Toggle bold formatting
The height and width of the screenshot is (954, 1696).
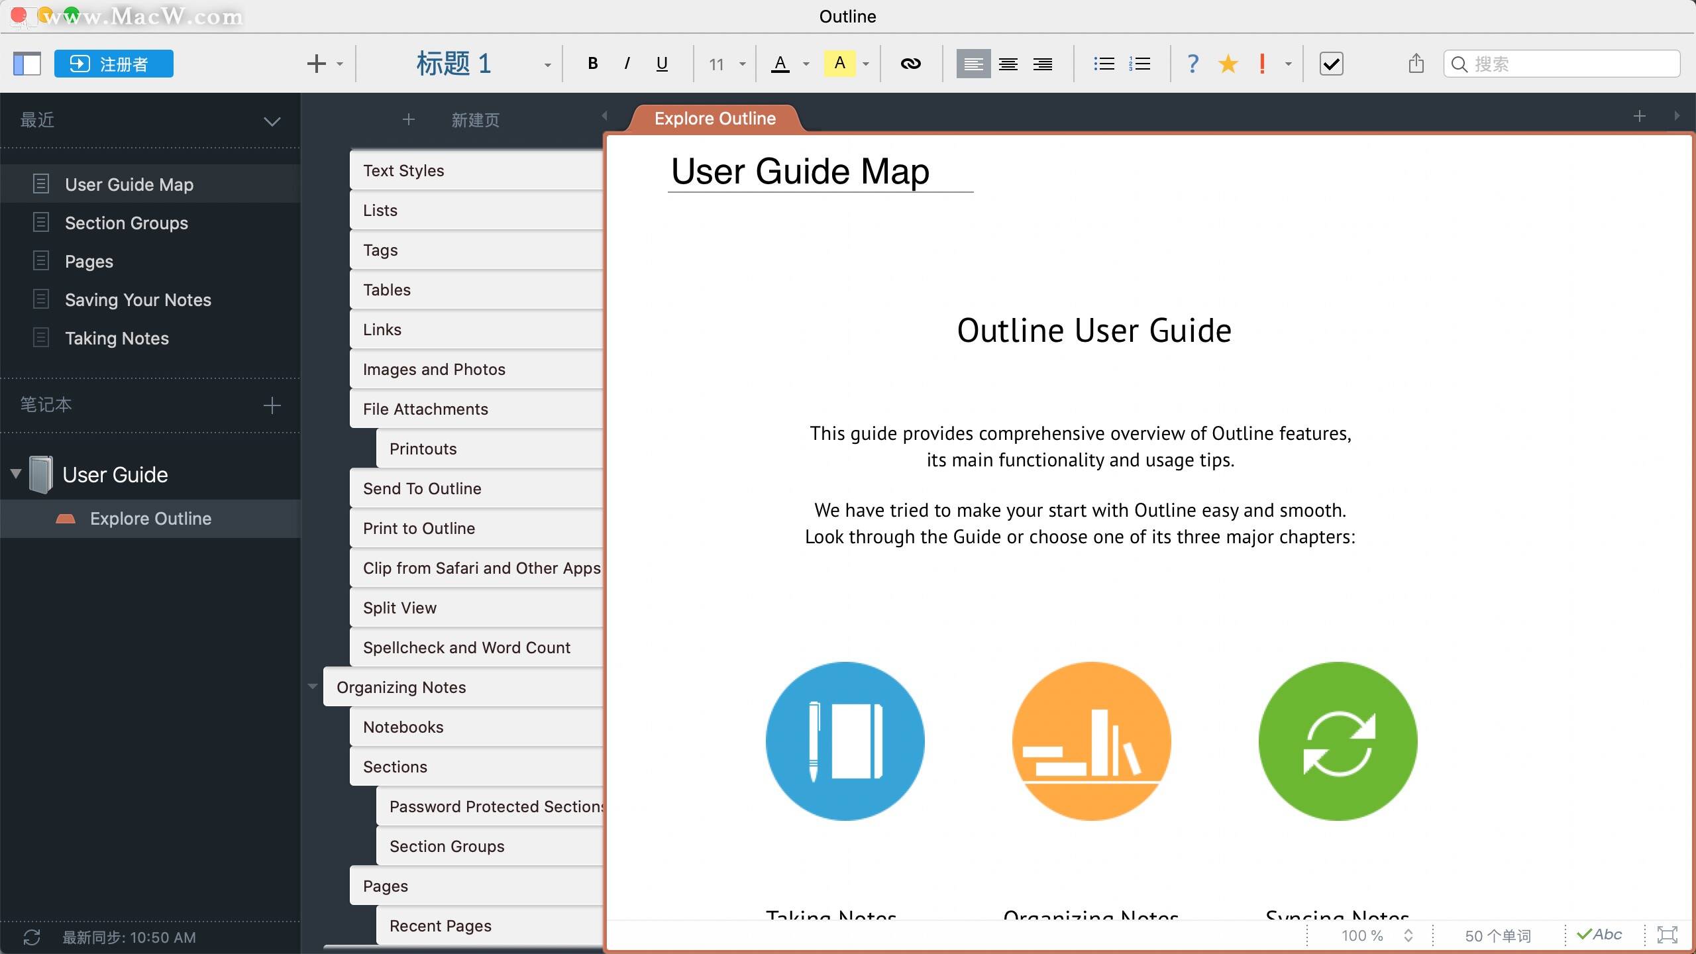593,64
